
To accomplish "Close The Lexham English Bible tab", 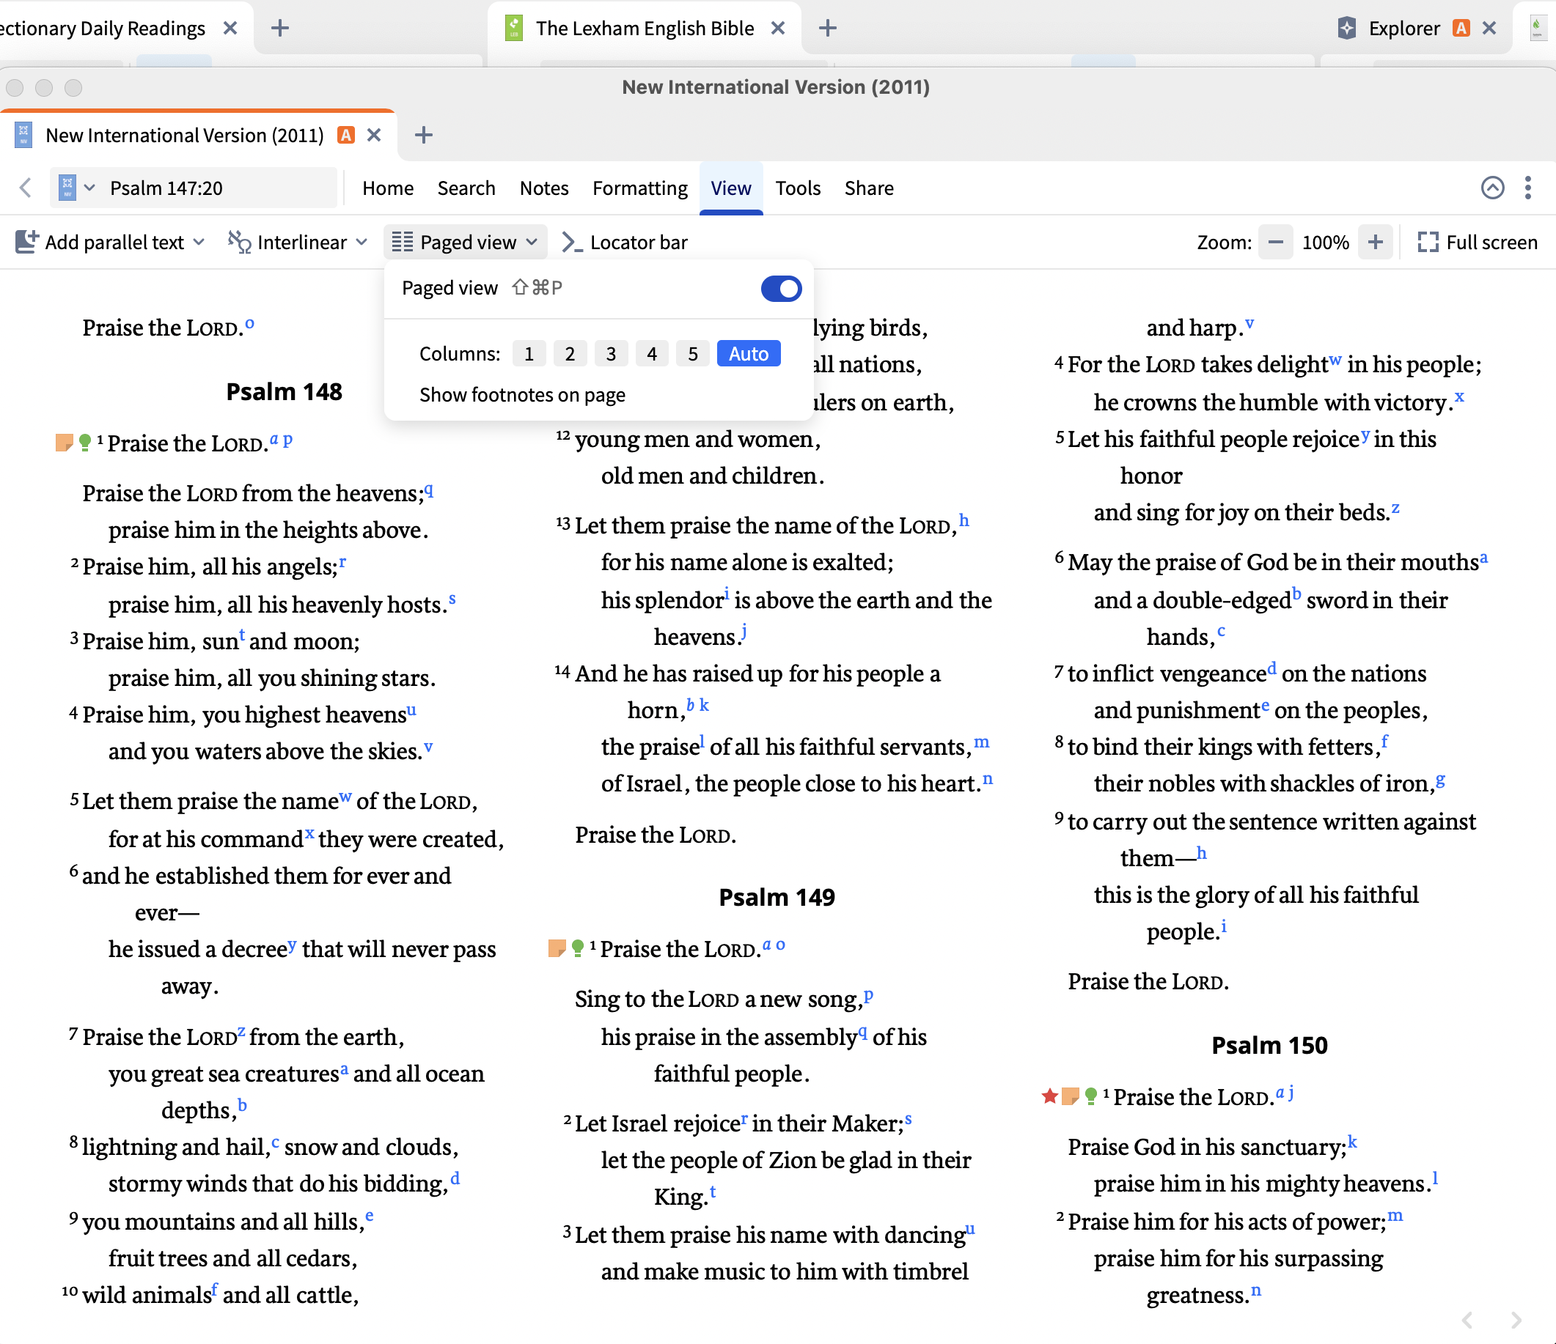I will coord(778,29).
